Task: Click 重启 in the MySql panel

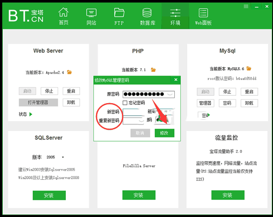Action: [249, 92]
